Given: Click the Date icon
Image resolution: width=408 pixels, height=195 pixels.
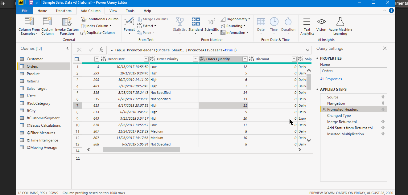Looking at the screenshot, I should (x=261, y=22).
